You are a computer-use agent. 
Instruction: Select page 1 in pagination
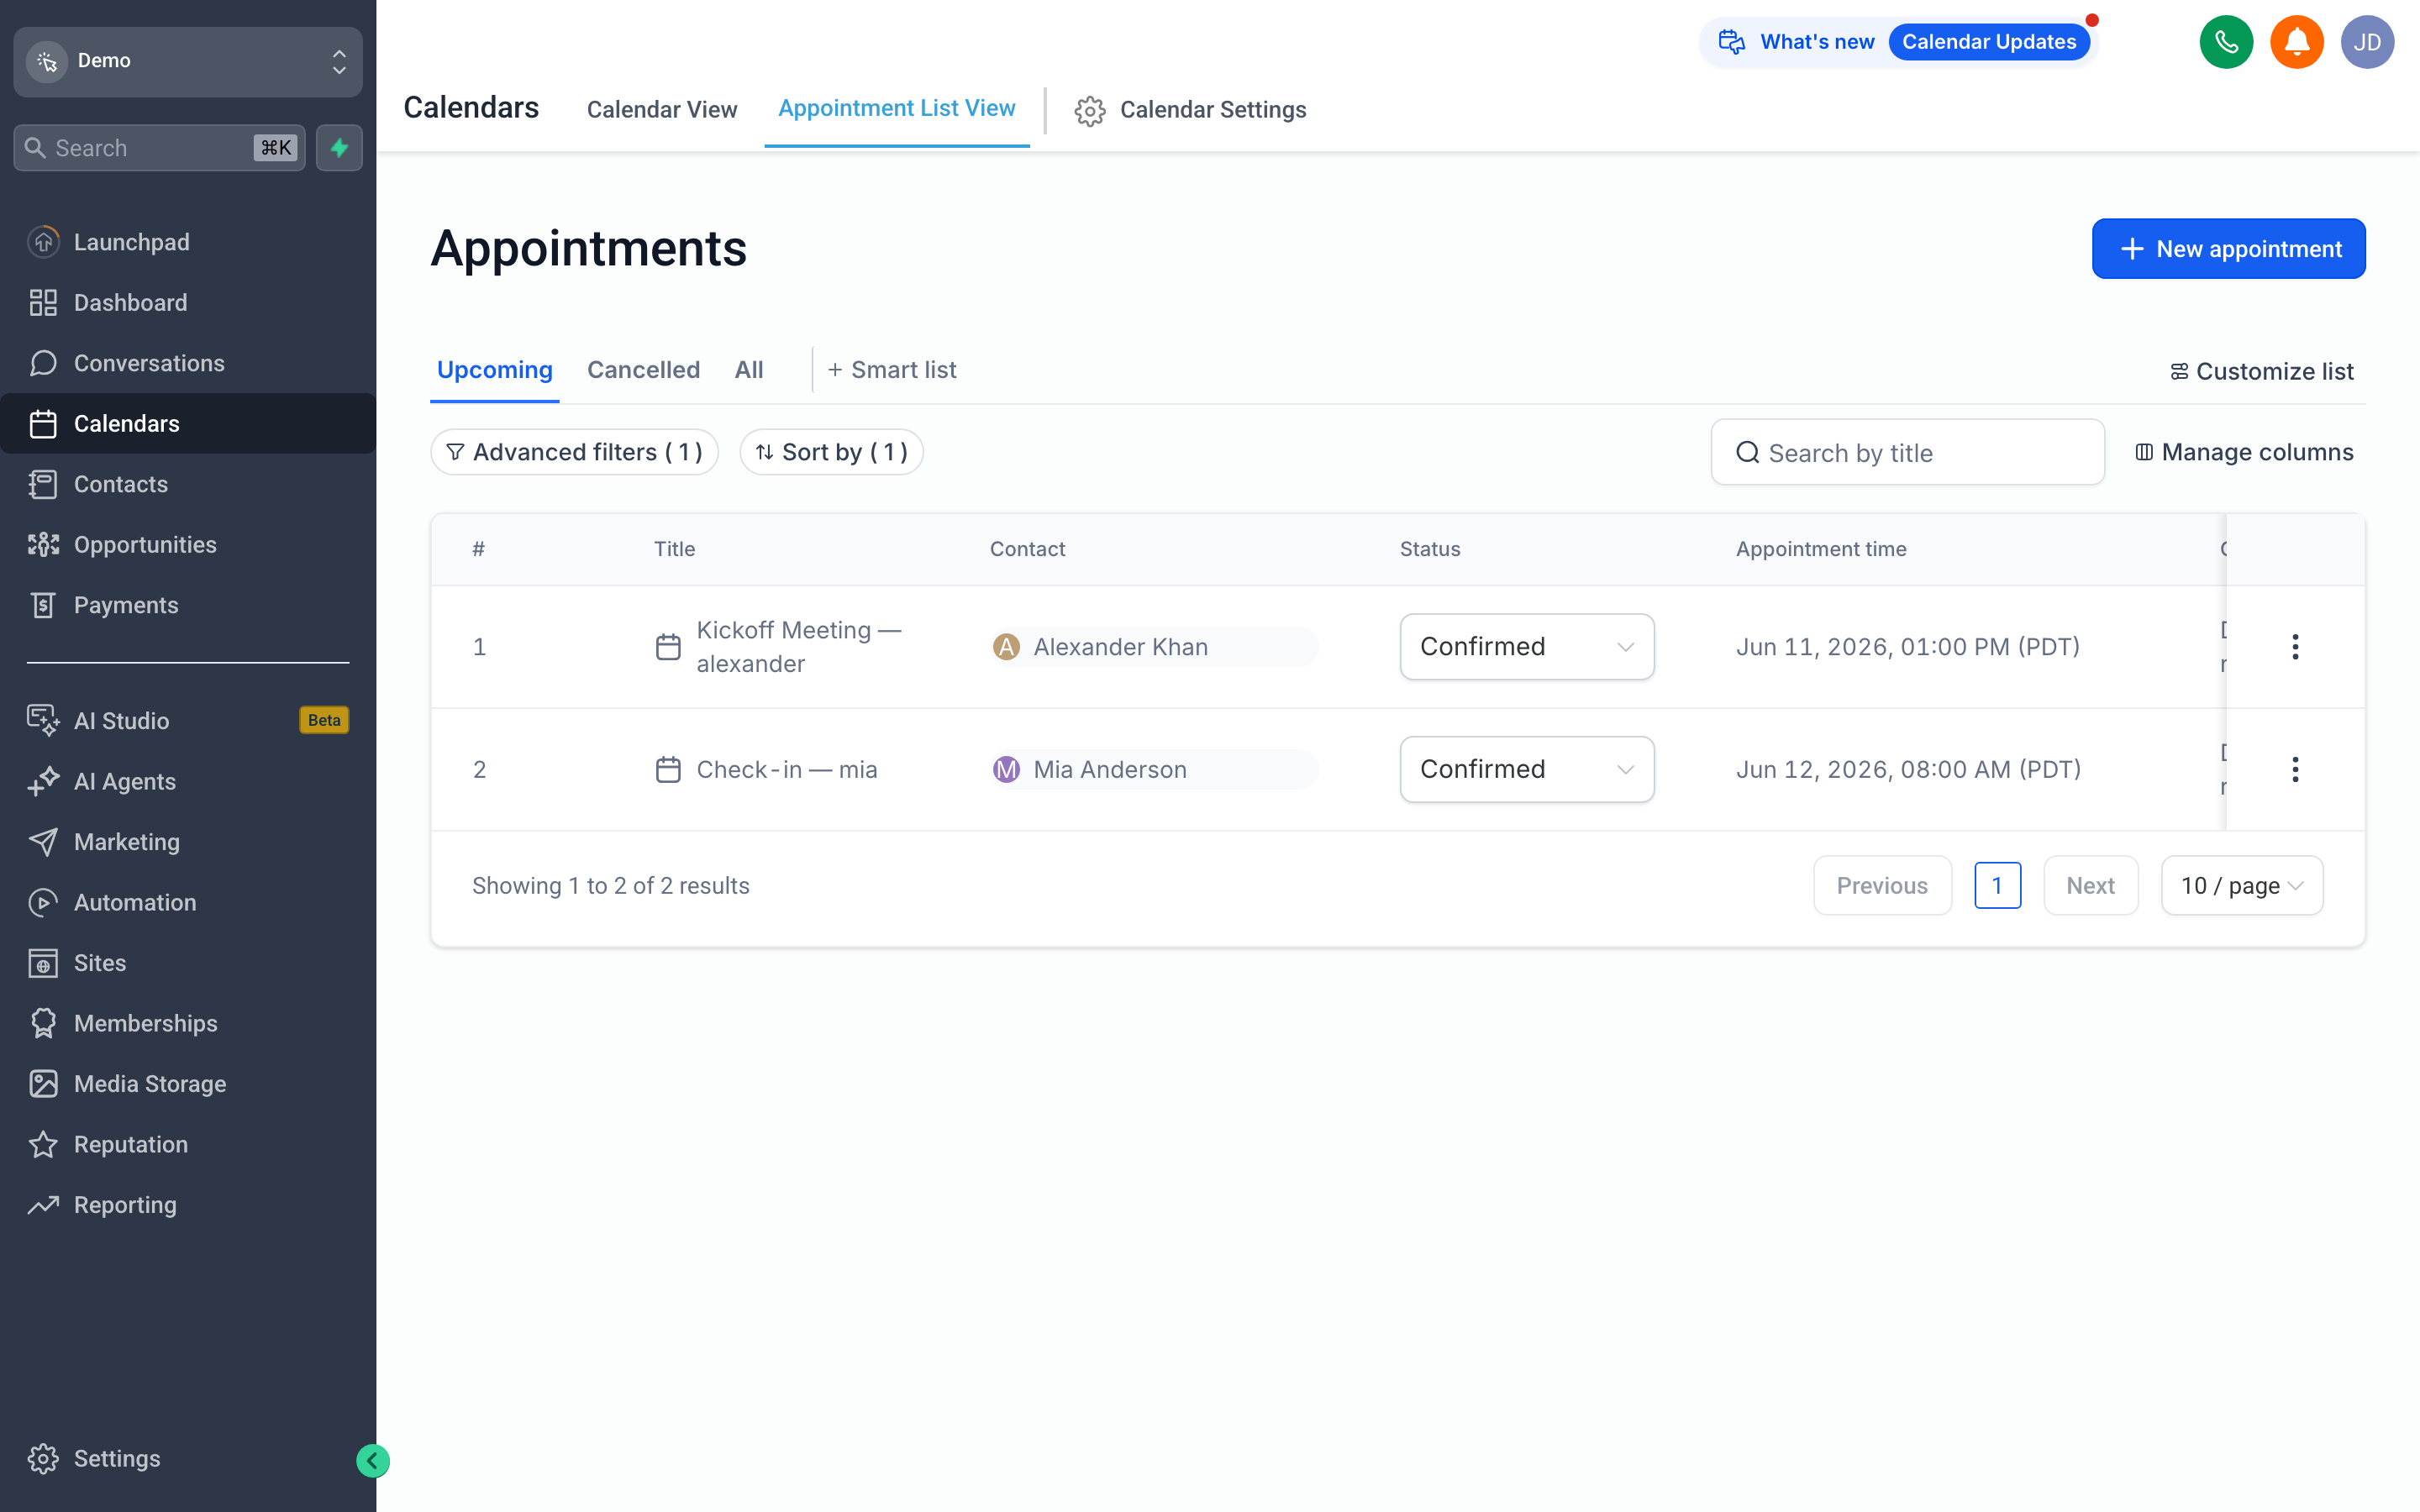(1997, 885)
